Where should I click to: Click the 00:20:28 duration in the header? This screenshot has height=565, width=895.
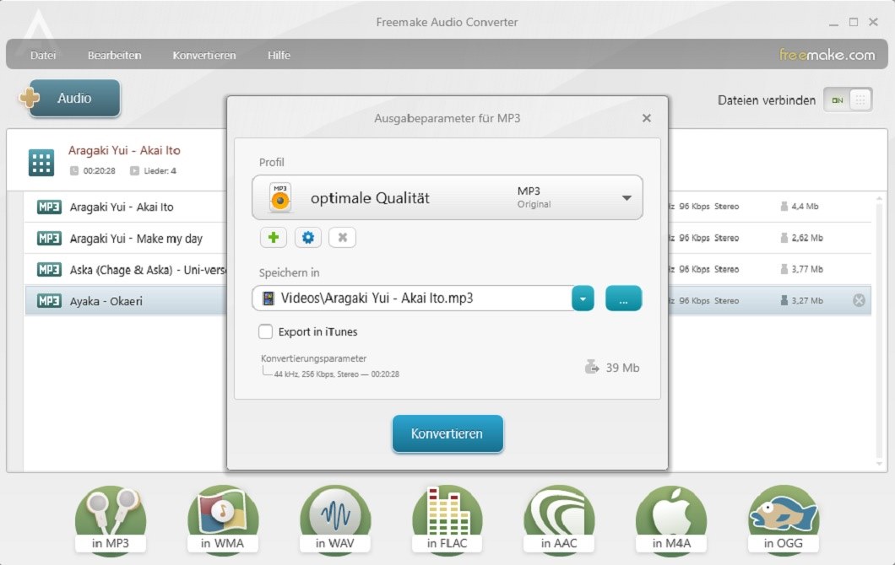[100, 170]
